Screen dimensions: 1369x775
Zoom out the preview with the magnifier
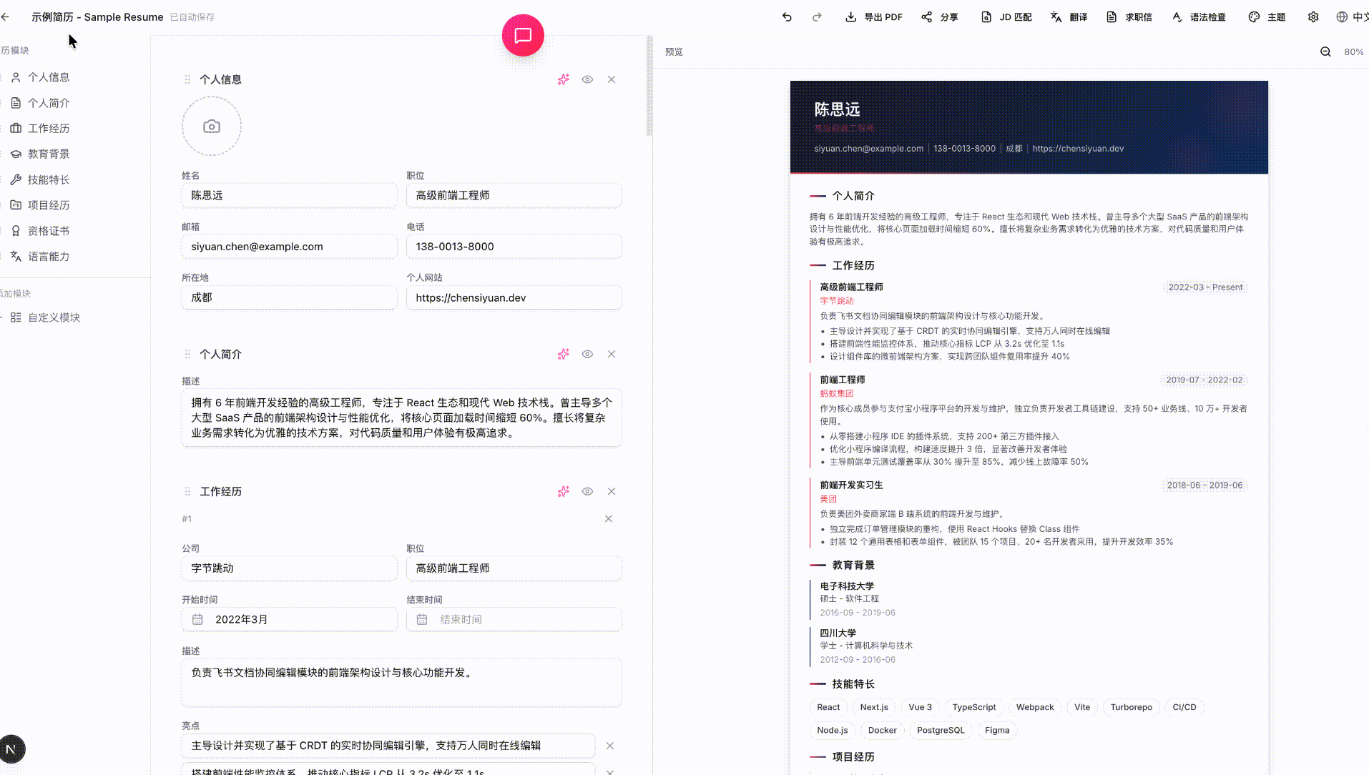1325,51
